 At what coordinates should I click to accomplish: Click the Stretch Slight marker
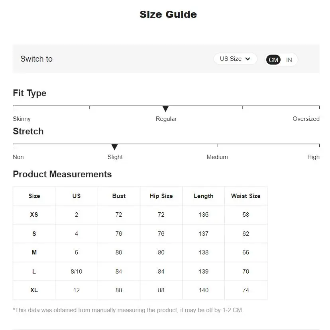tap(114, 147)
